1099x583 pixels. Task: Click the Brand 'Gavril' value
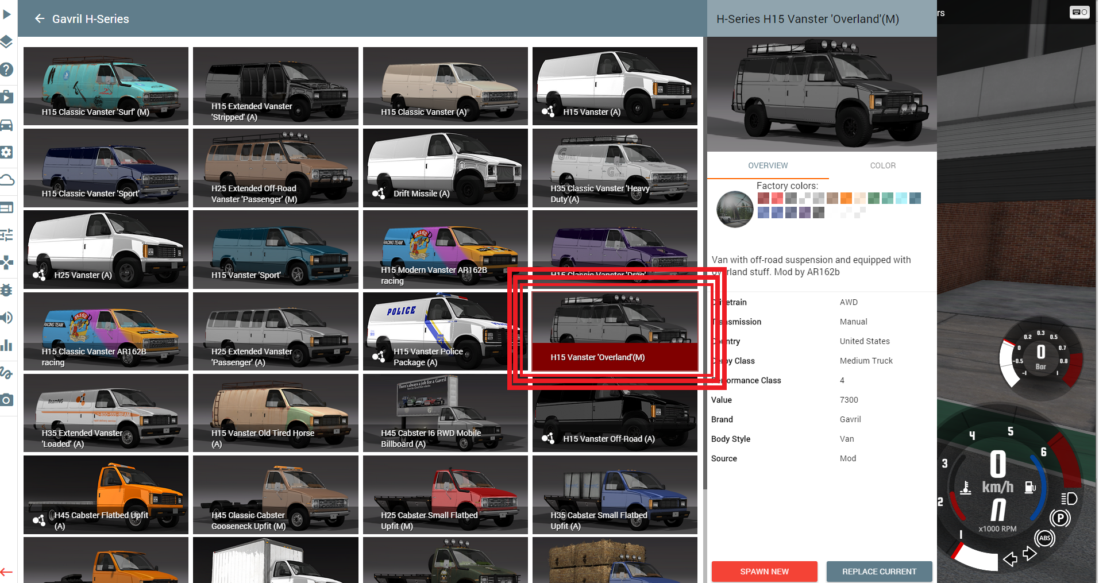pos(850,419)
